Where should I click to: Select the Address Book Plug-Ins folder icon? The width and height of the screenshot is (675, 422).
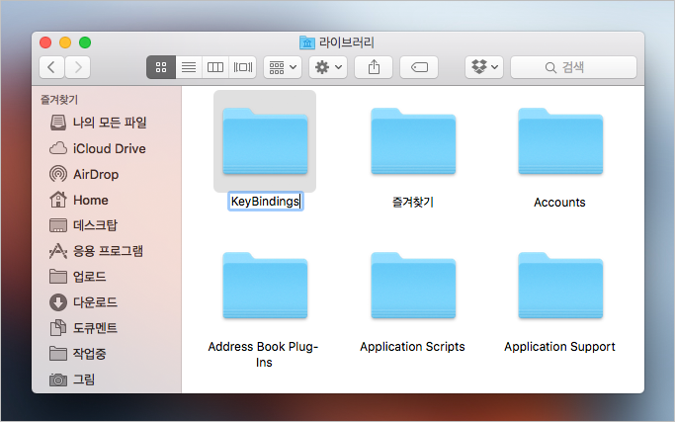265,286
